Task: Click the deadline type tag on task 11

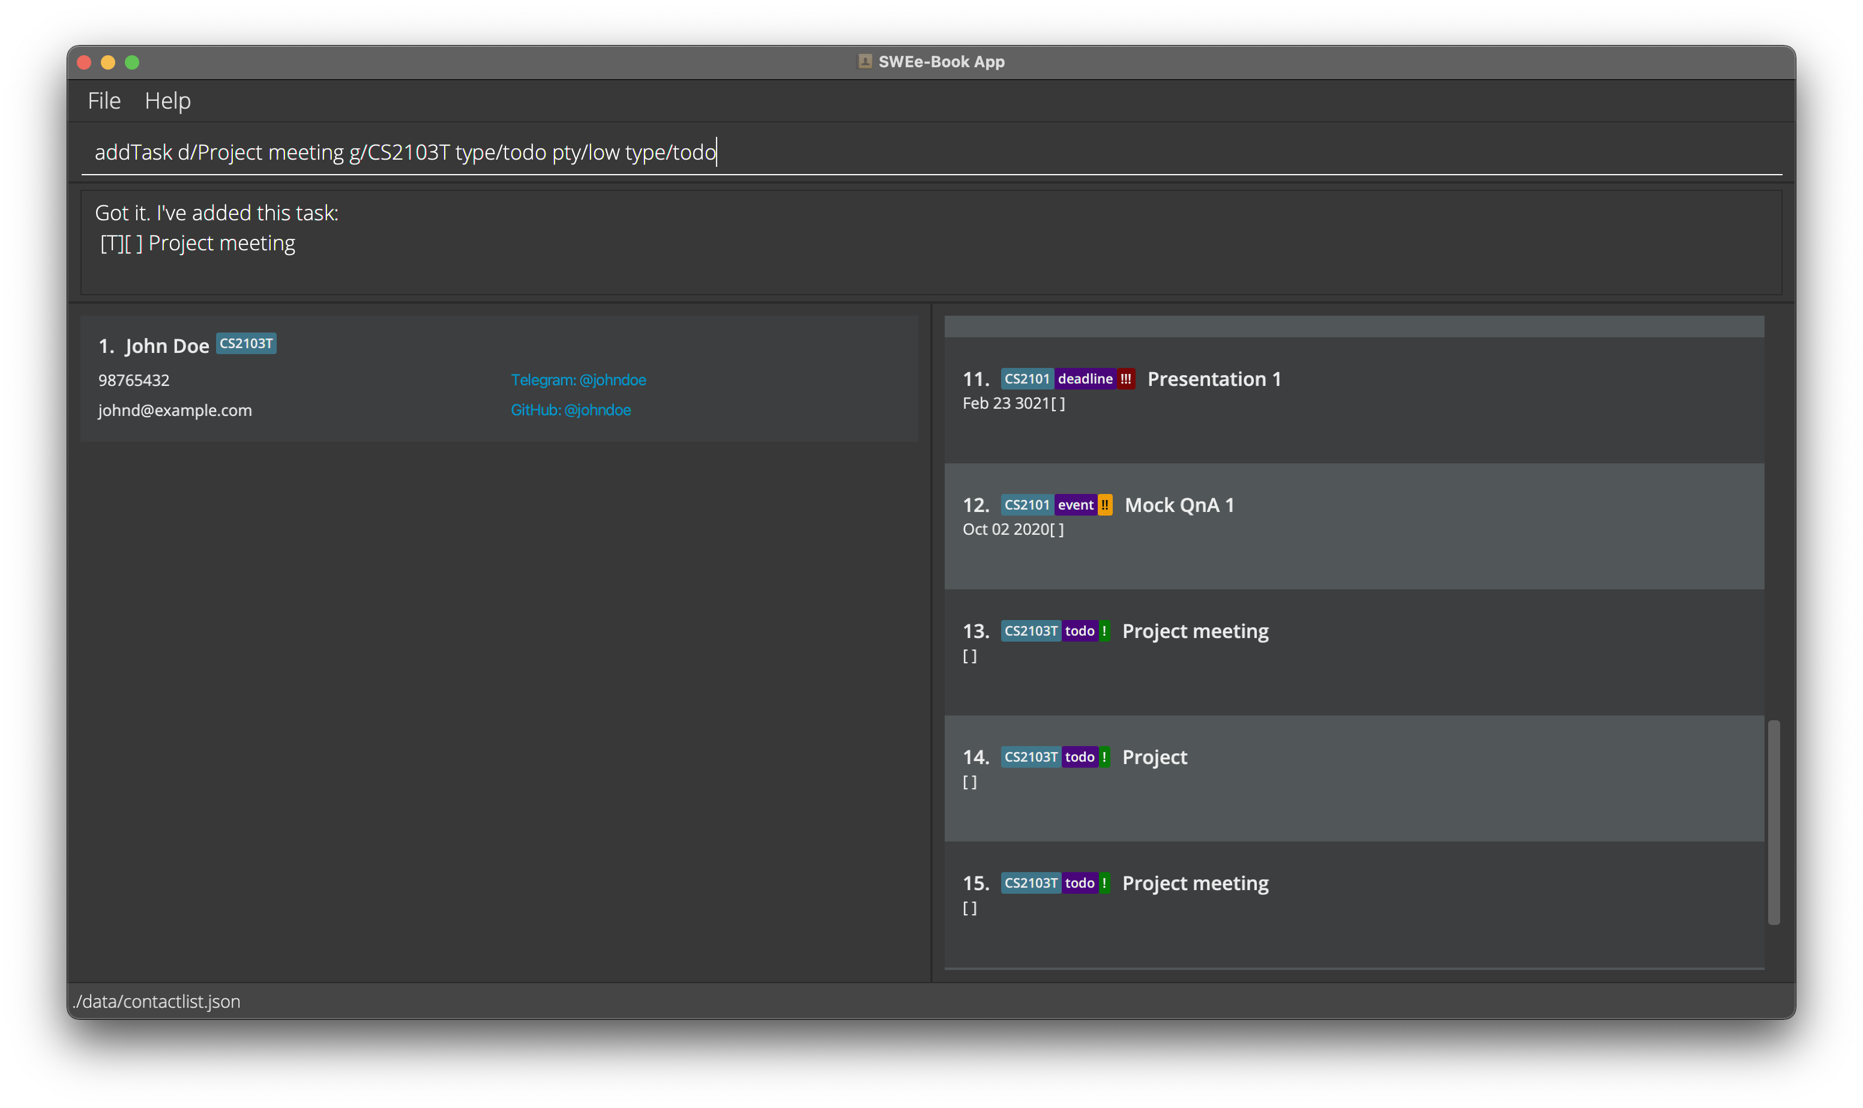Action: click(1085, 379)
